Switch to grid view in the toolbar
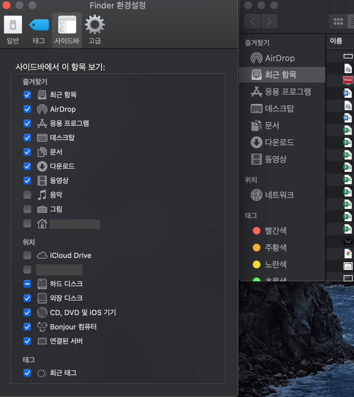The height and width of the screenshot is (397, 354). point(338,21)
